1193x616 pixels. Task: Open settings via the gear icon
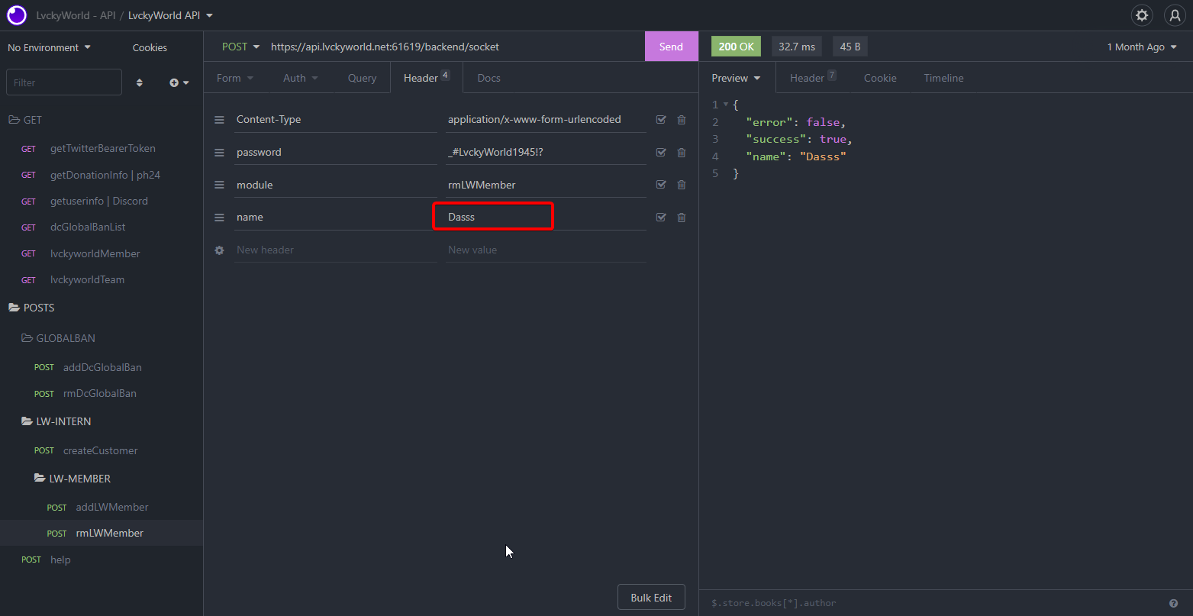(1142, 15)
